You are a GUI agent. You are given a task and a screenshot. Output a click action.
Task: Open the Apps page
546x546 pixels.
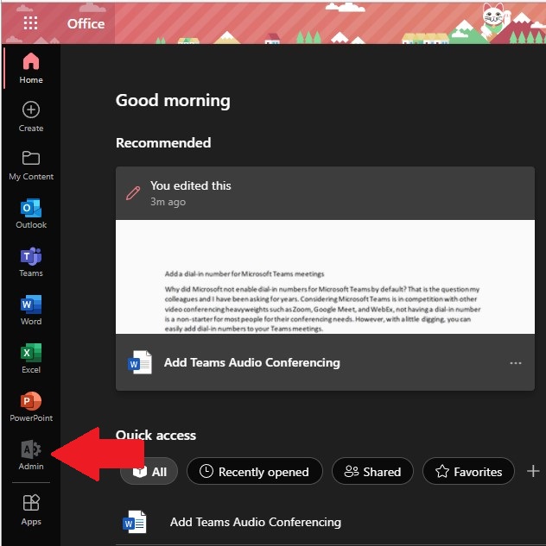pyautogui.click(x=31, y=510)
